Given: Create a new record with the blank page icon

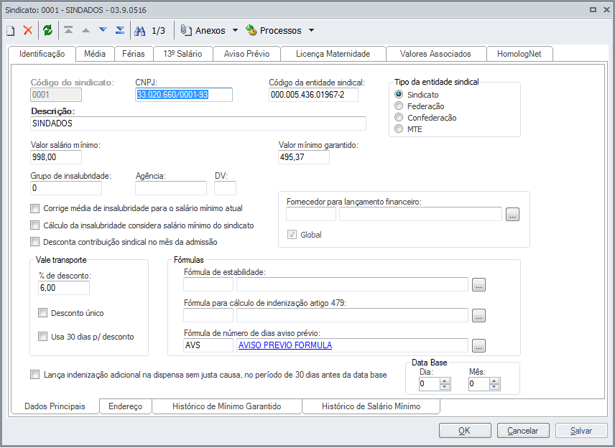Looking at the screenshot, I should click(x=11, y=31).
